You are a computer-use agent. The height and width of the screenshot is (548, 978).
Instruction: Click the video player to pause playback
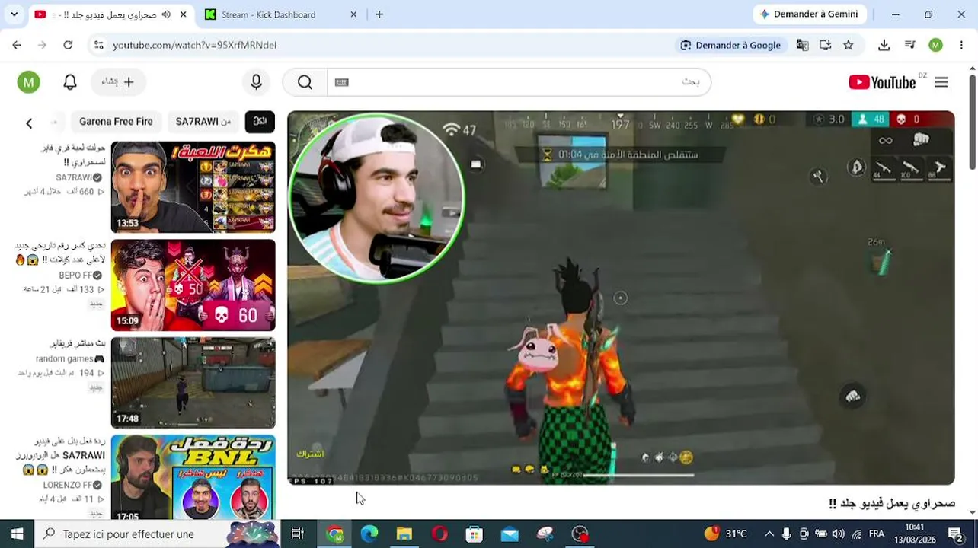(621, 298)
